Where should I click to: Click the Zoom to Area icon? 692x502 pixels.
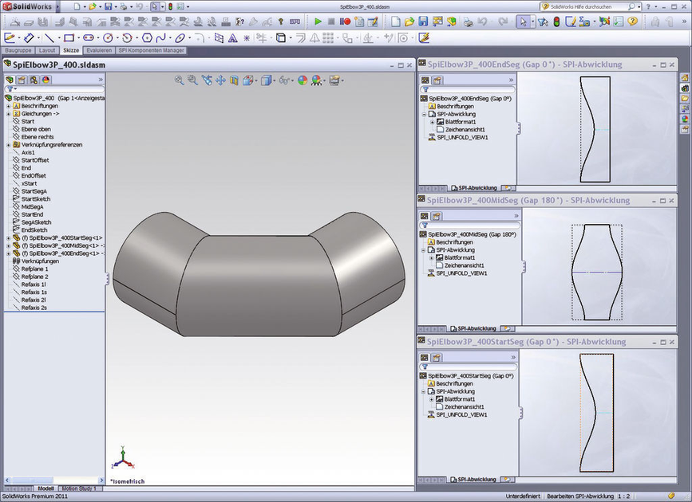click(192, 80)
